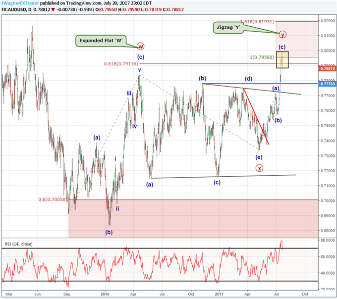Click the 1.618(0.81931) Fibonacci label

point(257,22)
